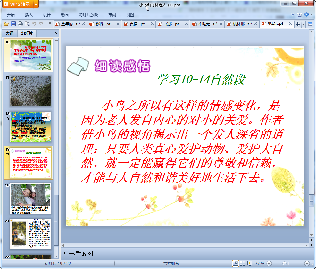Viewport: 316px width, 269px height.
Task: Start slideshow from the status bar icon
Action: coord(249,264)
